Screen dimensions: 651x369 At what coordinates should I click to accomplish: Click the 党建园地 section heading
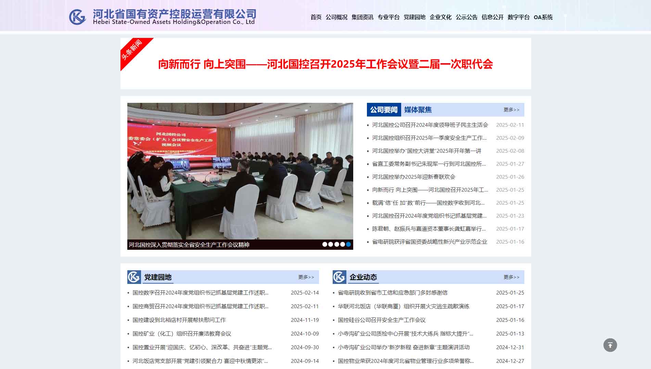[x=158, y=277]
